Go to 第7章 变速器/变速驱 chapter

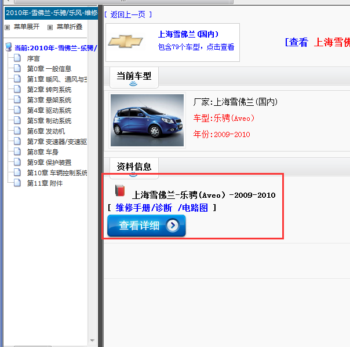point(57,142)
